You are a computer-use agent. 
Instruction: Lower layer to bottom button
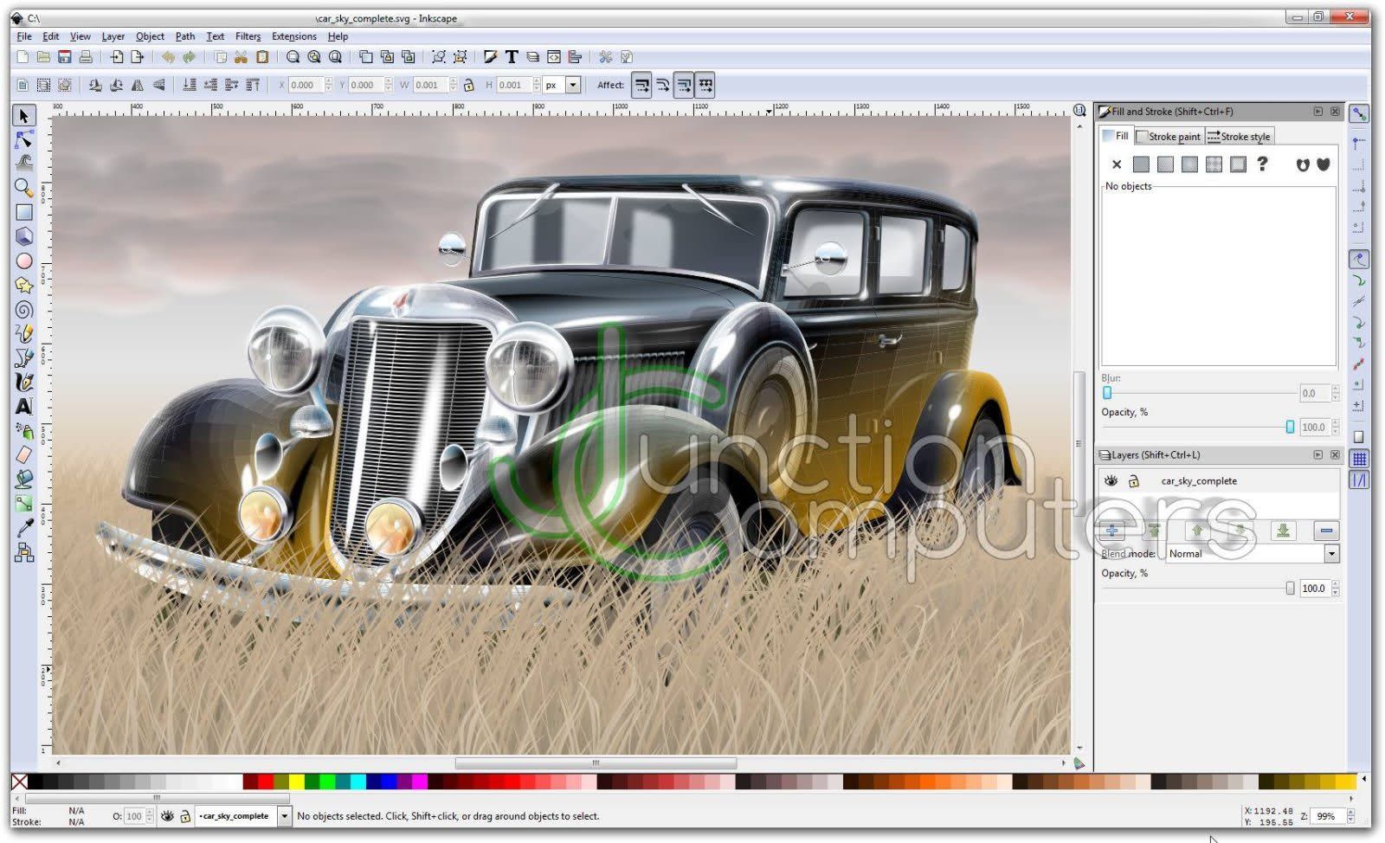pos(1283,531)
